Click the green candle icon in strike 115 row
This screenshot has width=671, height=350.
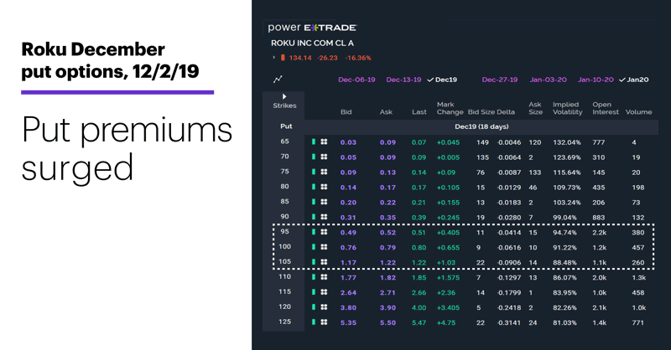(x=314, y=292)
